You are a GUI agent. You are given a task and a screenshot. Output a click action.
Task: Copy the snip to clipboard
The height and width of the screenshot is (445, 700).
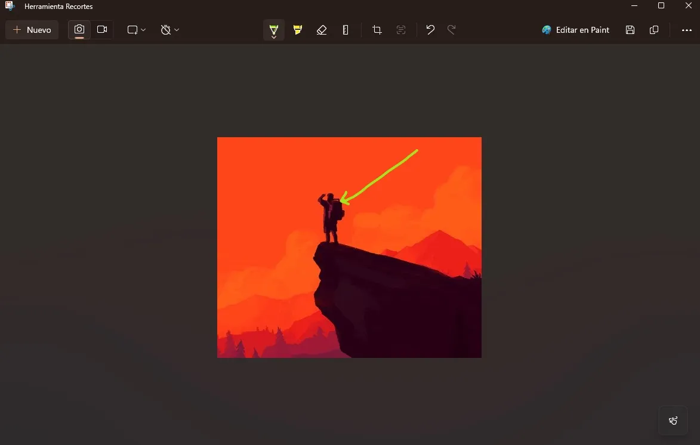653,29
